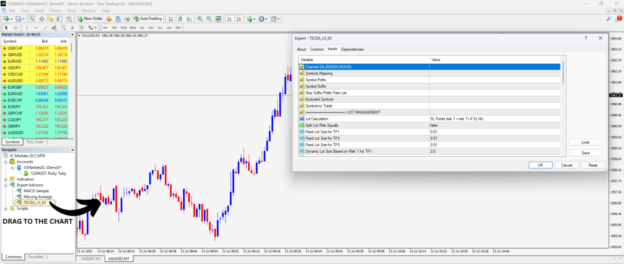624x264 pixels.
Task: Click OK in the Expert dialog
Action: (540, 165)
